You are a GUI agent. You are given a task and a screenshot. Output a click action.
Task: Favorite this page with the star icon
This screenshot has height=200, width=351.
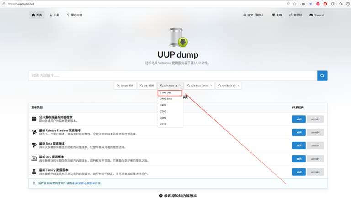[x=295, y=4]
